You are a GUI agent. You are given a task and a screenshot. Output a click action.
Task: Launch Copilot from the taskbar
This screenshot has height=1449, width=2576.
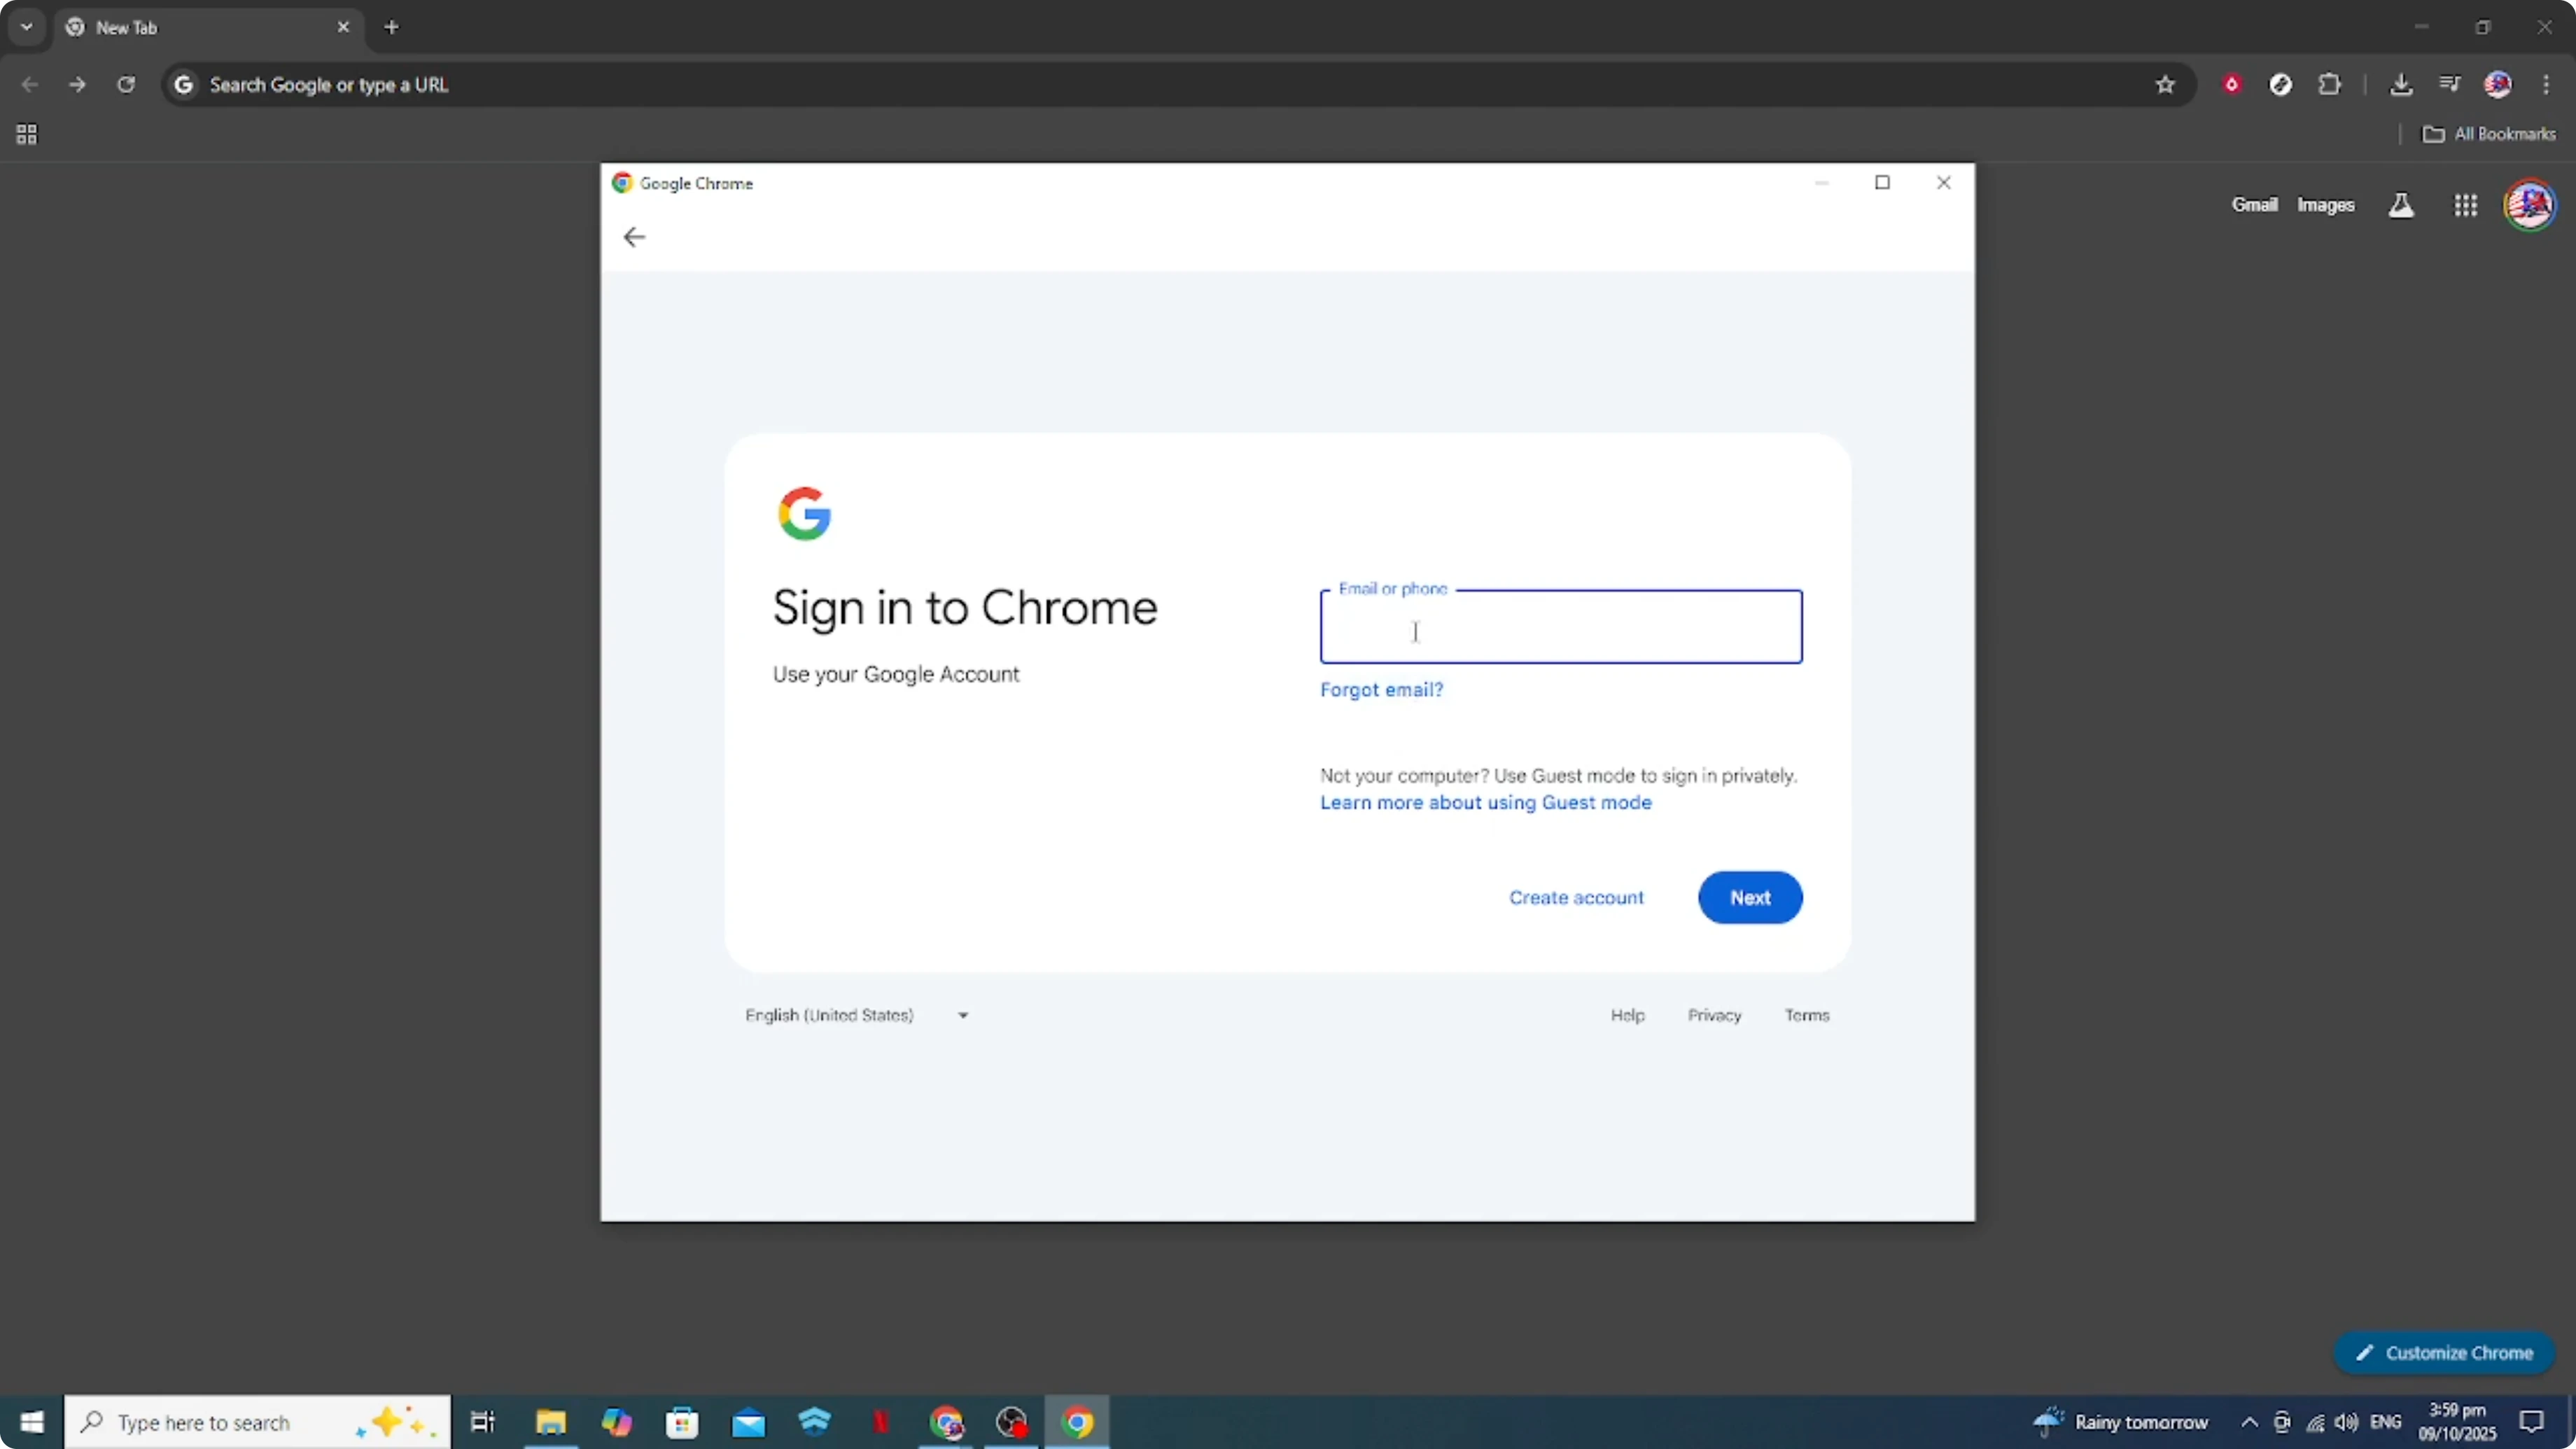(x=616, y=1422)
